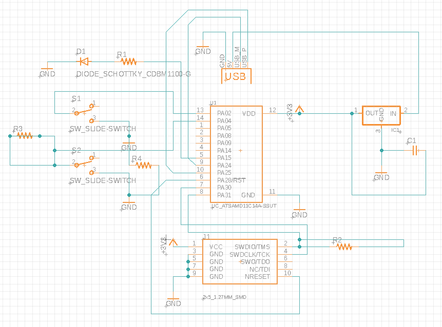Click the PA09 pin label on U1
Screen dimensions: 442x327
coord(224,143)
